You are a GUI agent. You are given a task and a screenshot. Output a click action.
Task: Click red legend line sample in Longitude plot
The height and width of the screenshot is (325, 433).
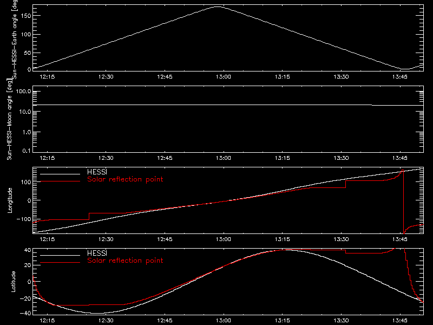pos(60,181)
